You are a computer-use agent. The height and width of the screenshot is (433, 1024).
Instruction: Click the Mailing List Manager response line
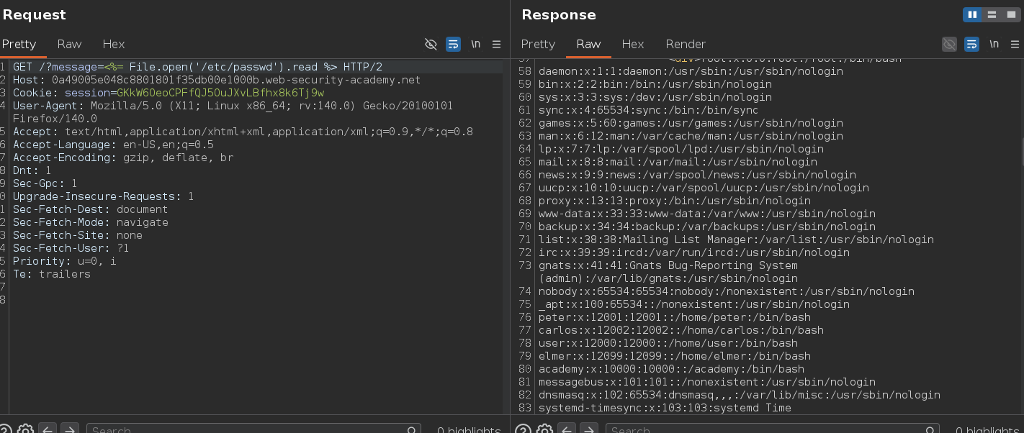click(736, 240)
